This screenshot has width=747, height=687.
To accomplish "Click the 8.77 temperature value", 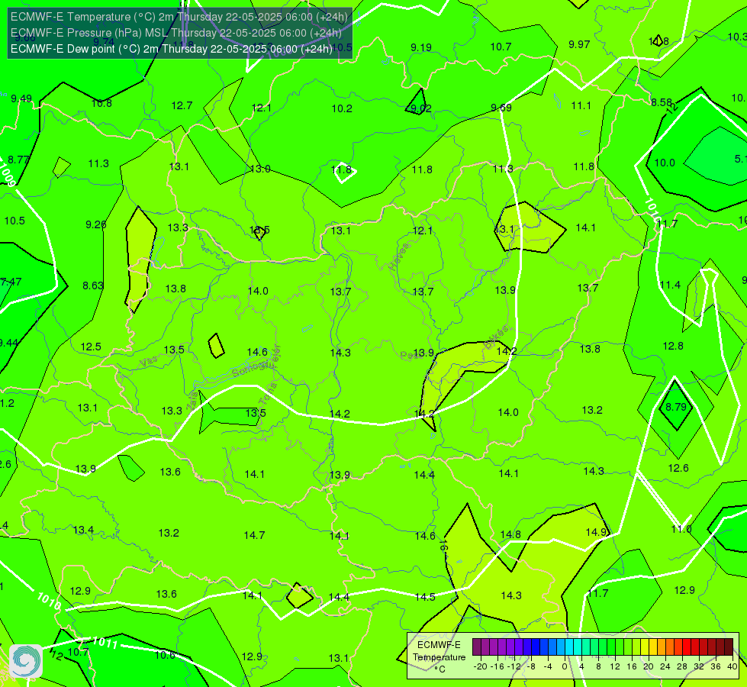I will coord(18,160).
